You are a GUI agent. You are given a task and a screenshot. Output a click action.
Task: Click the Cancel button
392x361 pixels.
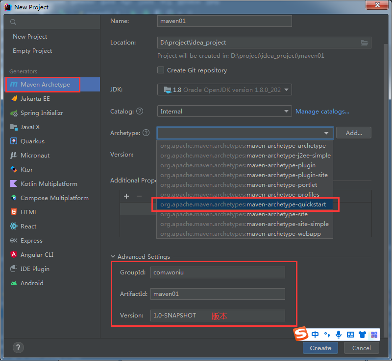362,348
